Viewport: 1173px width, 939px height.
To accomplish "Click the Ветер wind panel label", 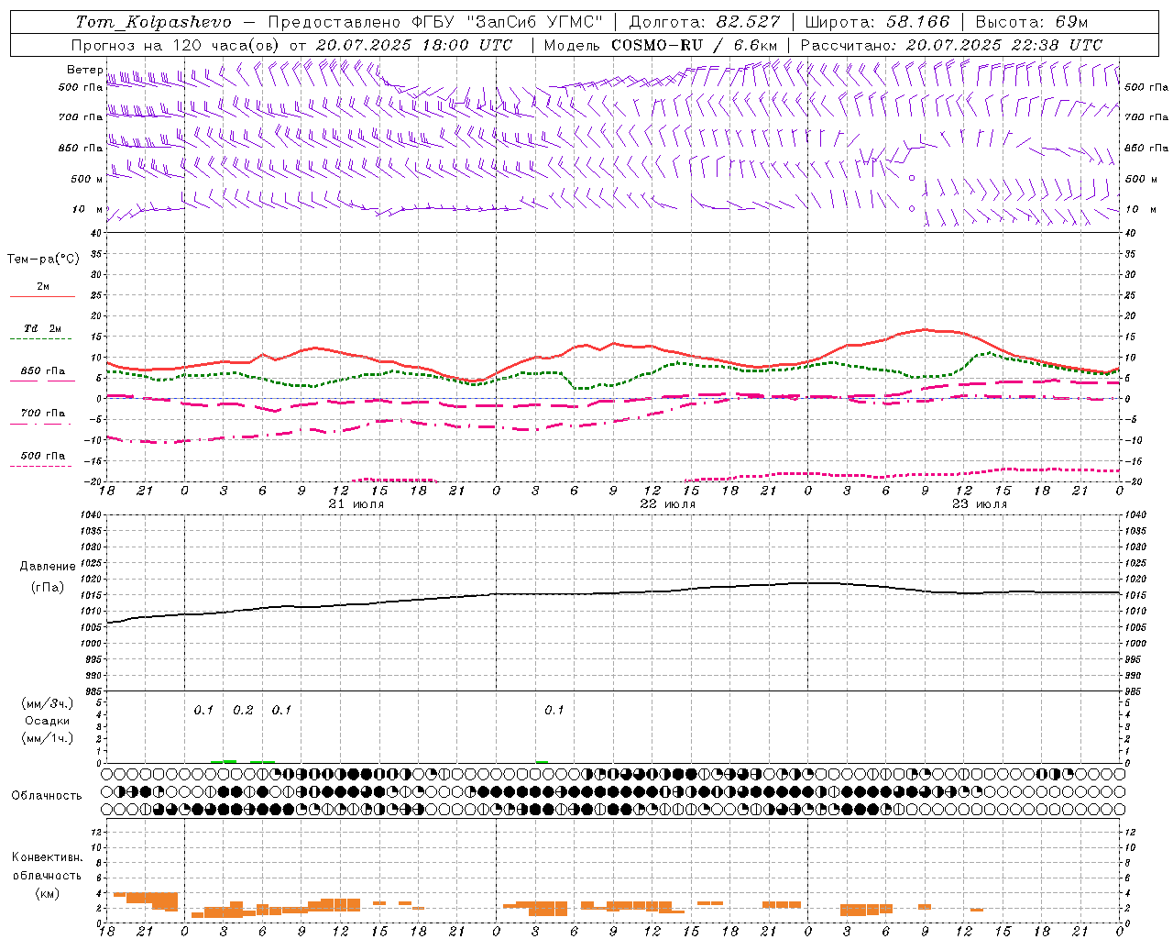I will click(84, 70).
